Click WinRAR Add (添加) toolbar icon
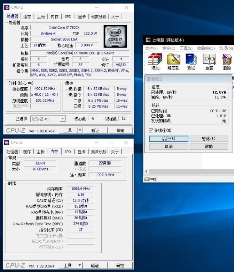 155,61
